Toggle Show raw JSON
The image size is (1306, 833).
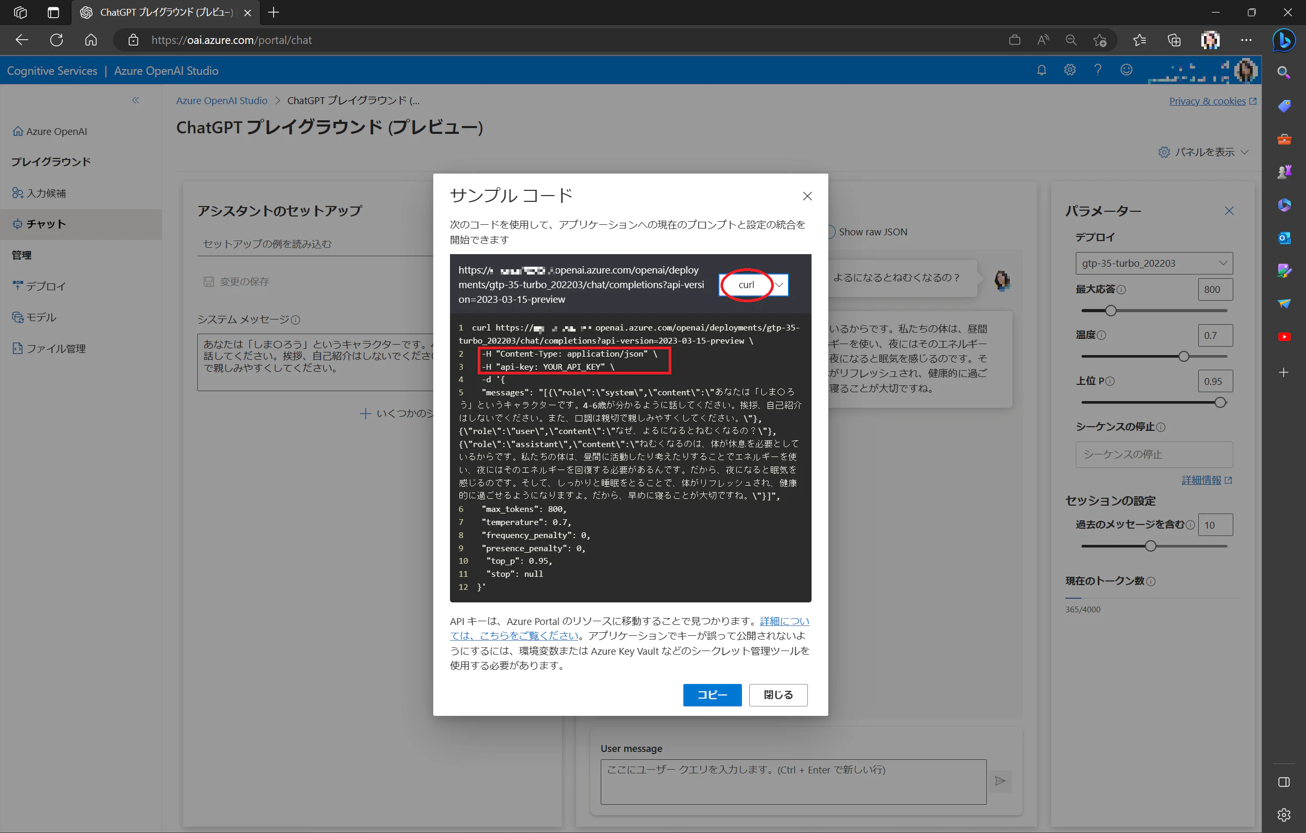click(831, 232)
